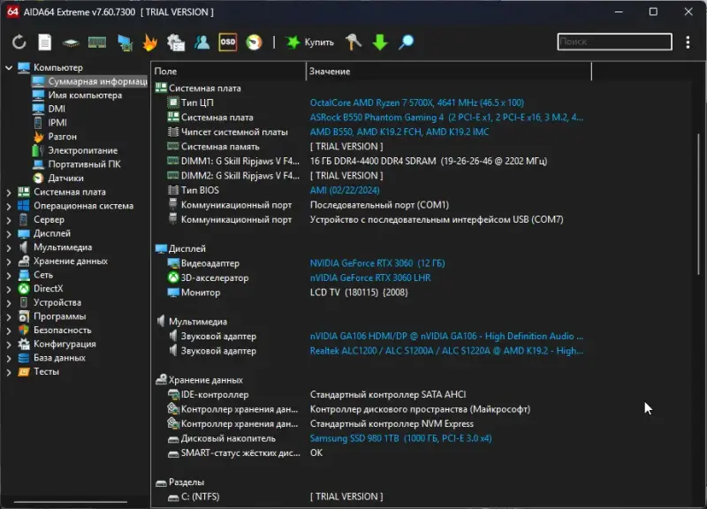Open NVIDIA GeForce RTX 3060 (12 ГБ) link
707x509 pixels.
(x=377, y=263)
